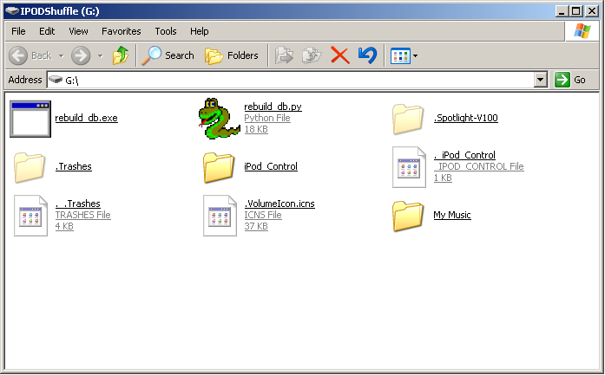Screen dimensions: 605x375
Task: Click the 'ICNS File' type label
Action: [x=263, y=215]
